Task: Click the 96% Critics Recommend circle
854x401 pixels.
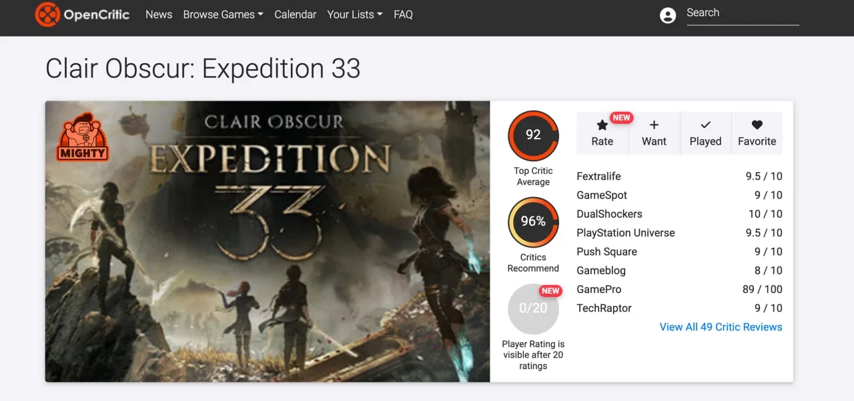Action: point(533,222)
